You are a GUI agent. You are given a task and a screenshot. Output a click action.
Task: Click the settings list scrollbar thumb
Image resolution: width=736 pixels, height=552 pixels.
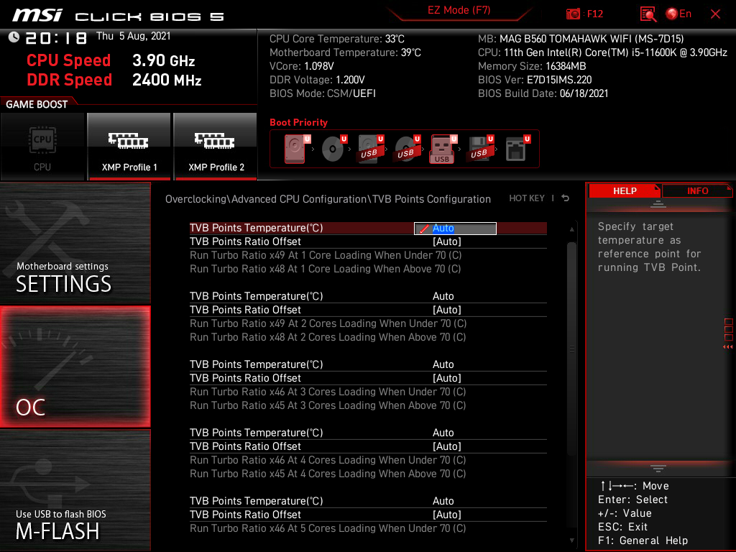[x=571, y=349]
